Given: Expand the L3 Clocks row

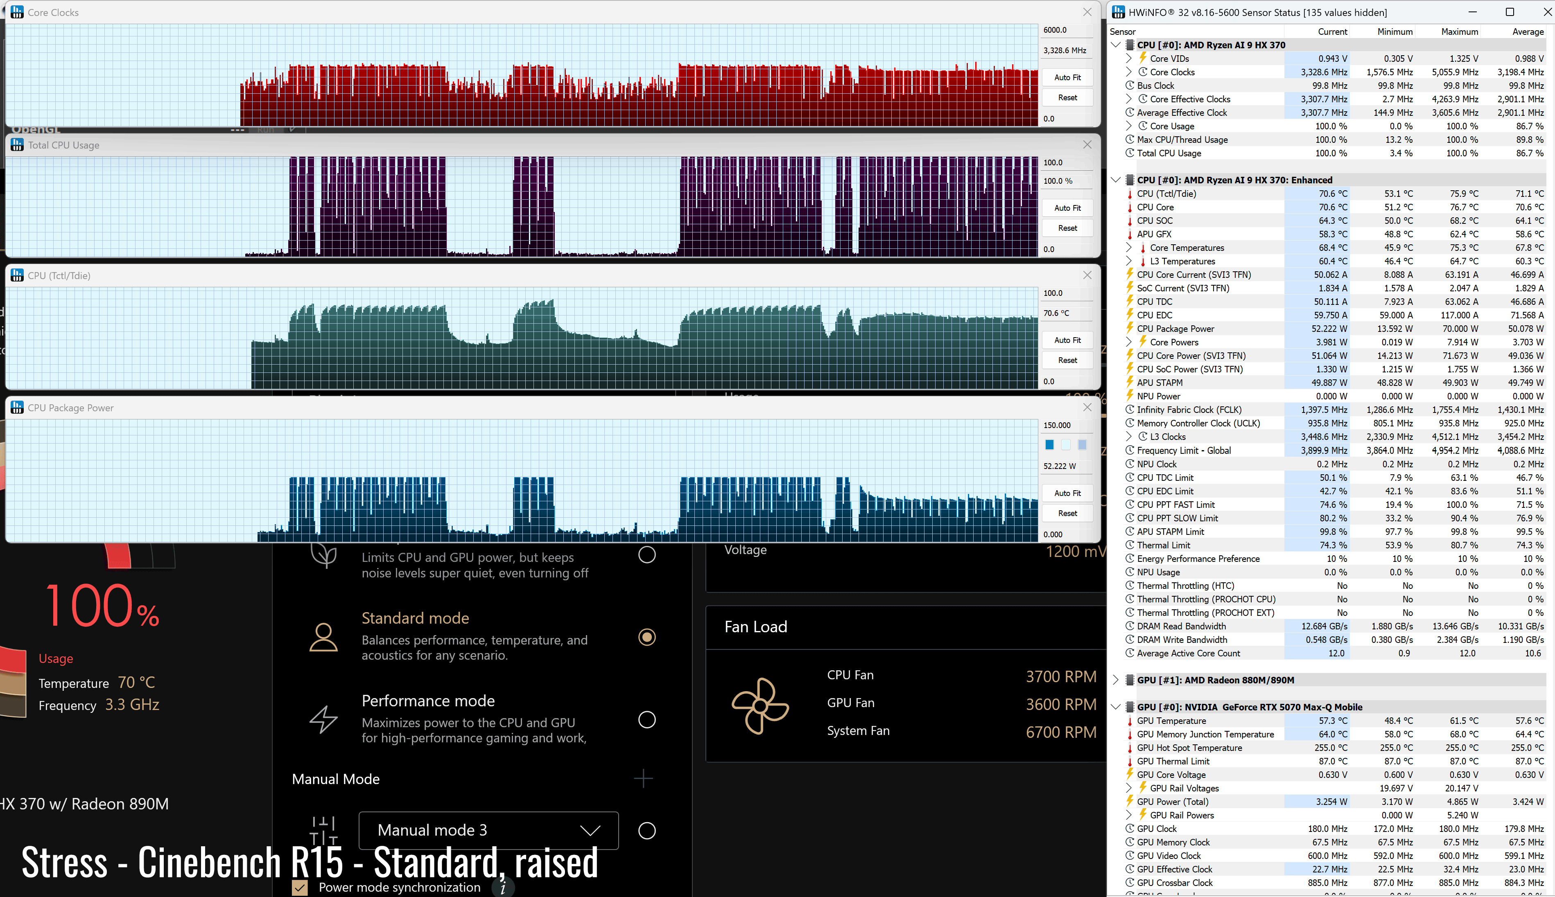Looking at the screenshot, I should 1129,437.
